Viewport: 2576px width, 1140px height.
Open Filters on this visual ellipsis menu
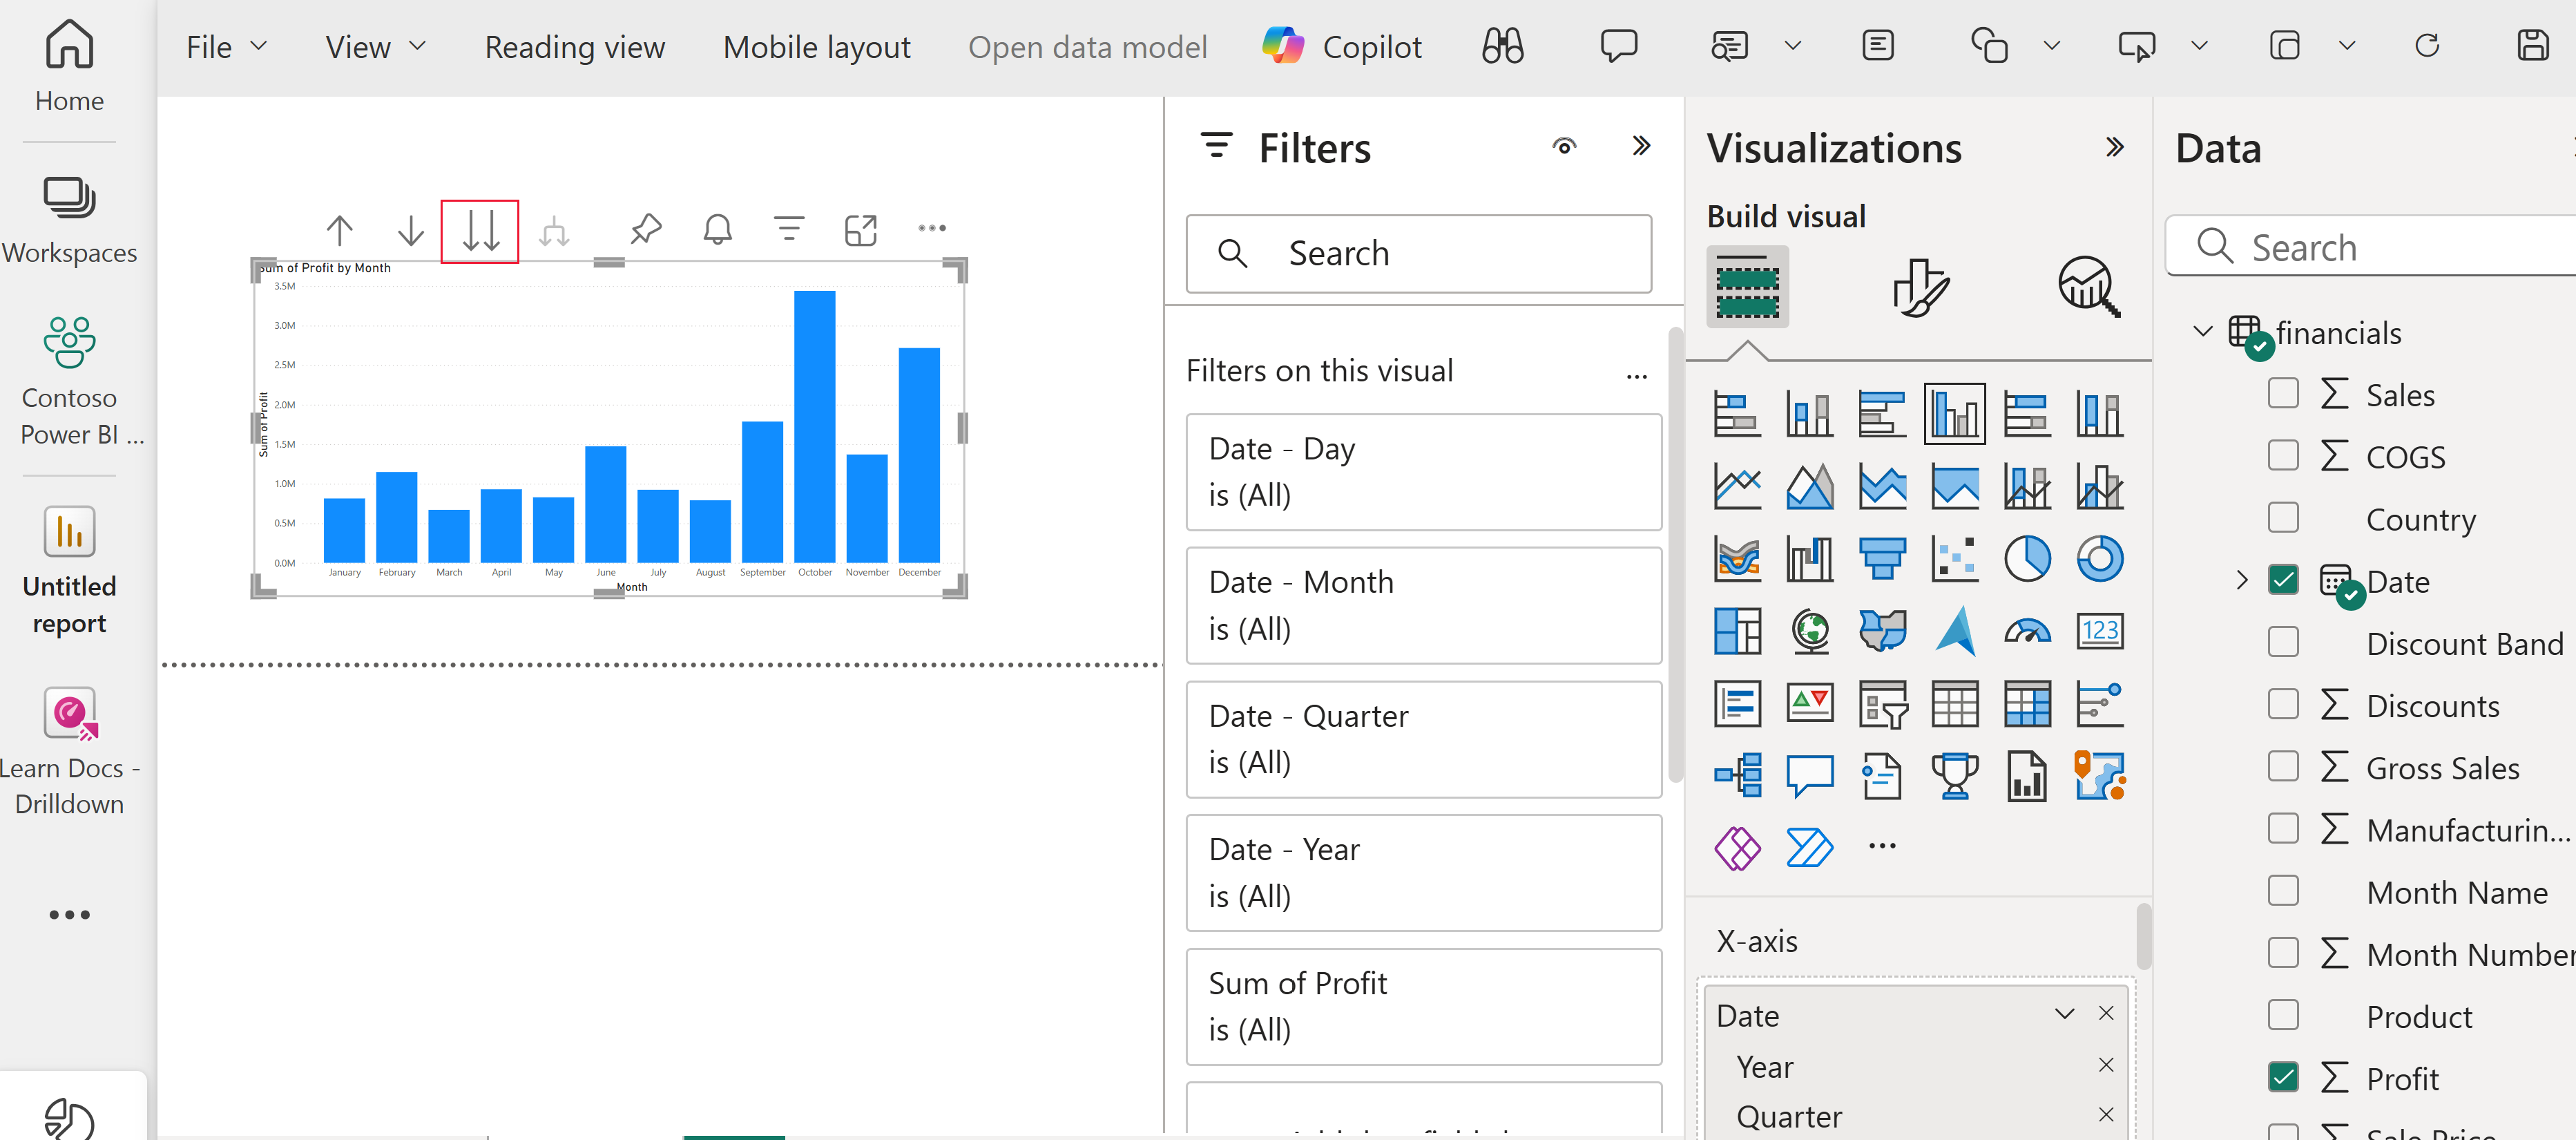[1636, 377]
